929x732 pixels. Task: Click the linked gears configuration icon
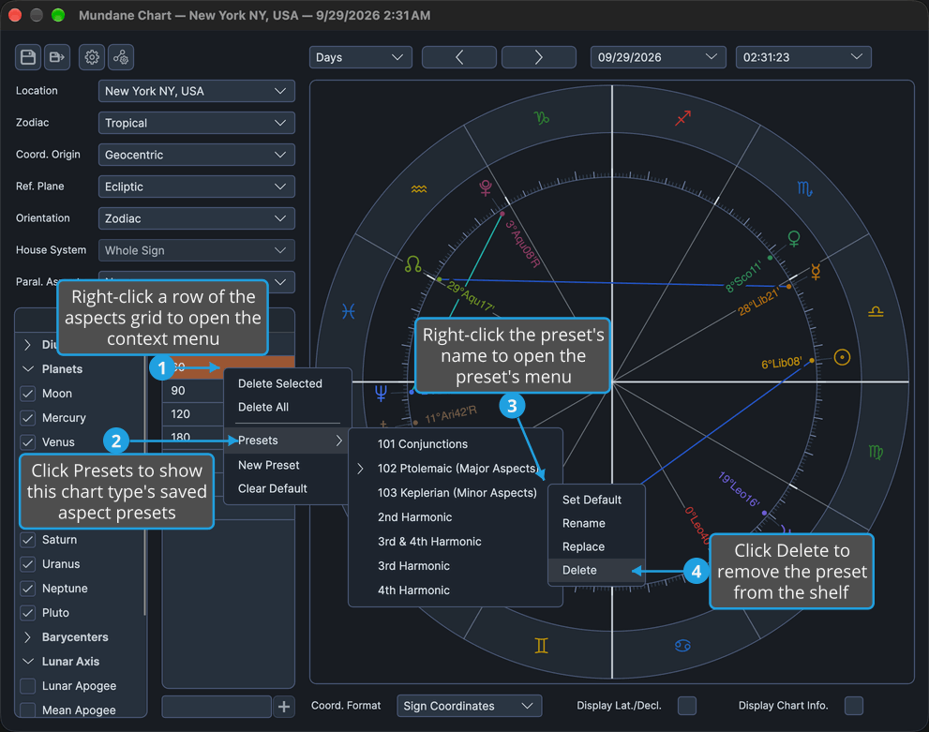[121, 57]
